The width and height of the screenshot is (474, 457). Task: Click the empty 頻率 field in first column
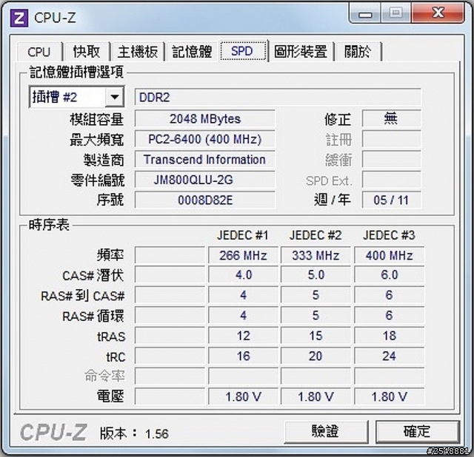click(x=170, y=255)
